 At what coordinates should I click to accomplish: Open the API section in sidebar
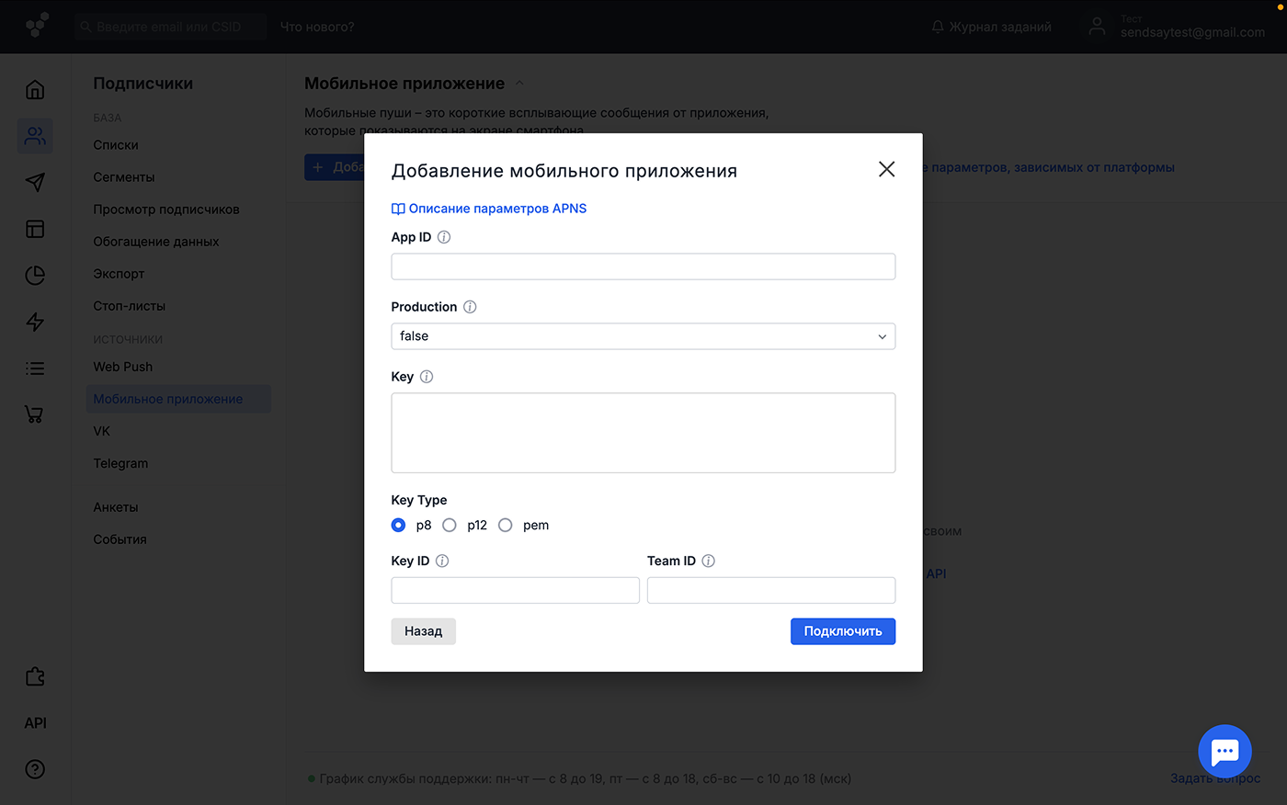point(34,722)
